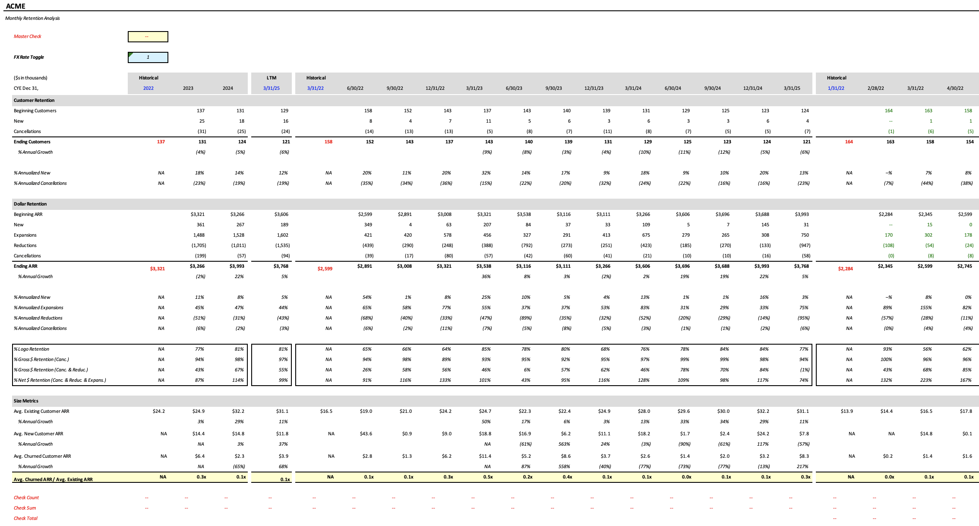Click the Size Metrics section header
979x526 pixels.
pos(25,401)
